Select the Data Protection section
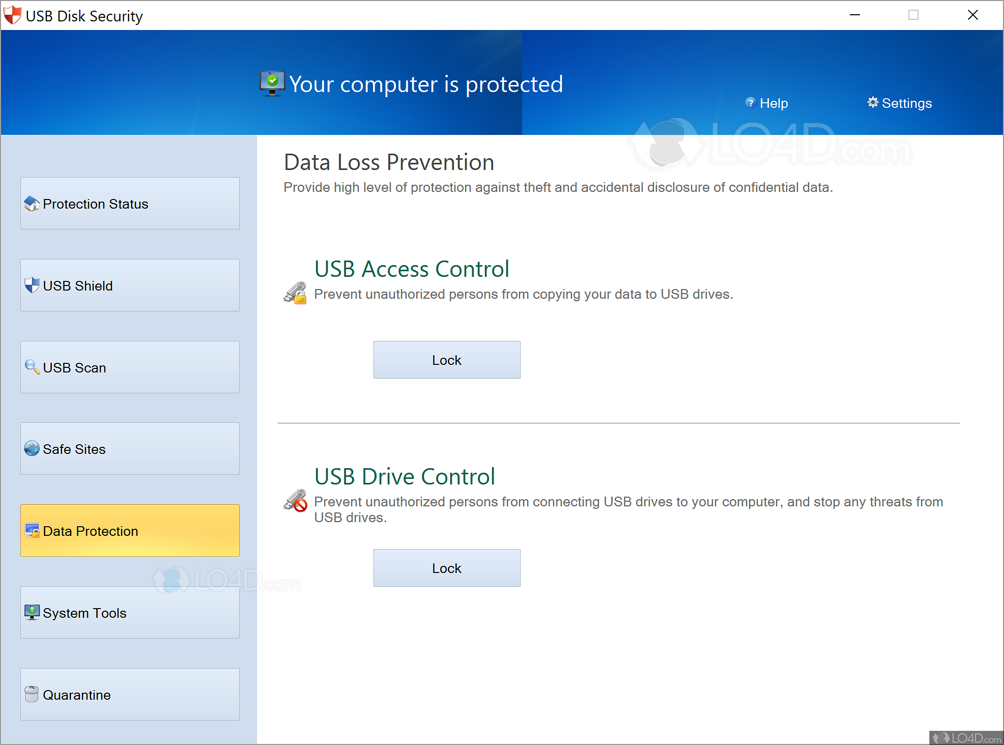 click(130, 530)
